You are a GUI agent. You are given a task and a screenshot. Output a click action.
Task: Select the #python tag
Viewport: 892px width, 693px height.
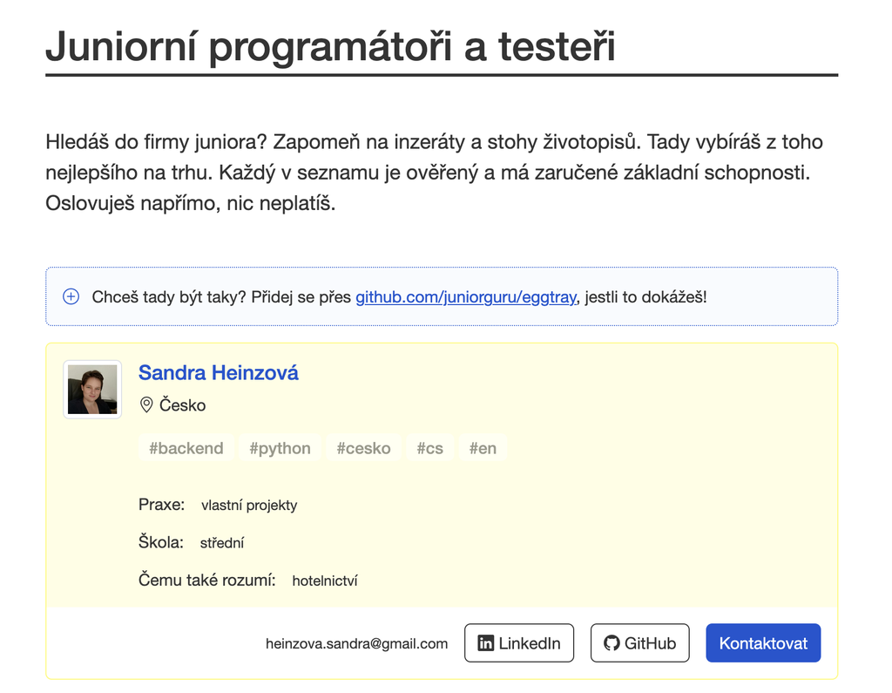tap(280, 447)
